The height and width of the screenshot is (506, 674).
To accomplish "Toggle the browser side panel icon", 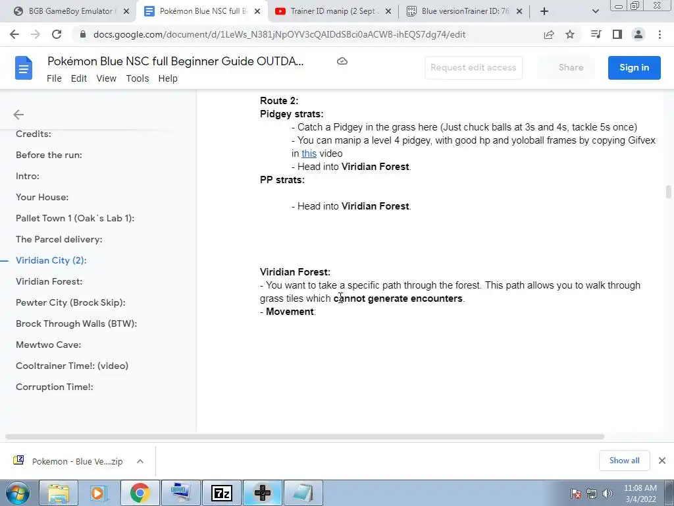I will 617,34.
